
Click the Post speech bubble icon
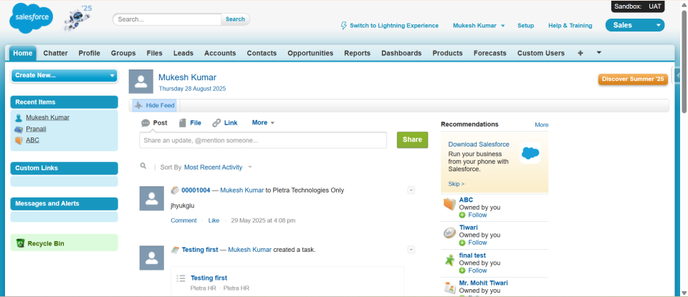pos(145,123)
